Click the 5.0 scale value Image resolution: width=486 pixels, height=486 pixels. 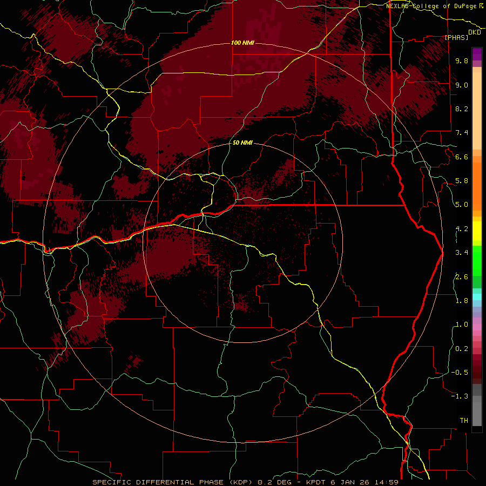coord(462,205)
